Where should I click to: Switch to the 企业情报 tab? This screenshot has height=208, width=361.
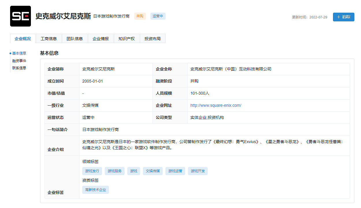[101, 38]
